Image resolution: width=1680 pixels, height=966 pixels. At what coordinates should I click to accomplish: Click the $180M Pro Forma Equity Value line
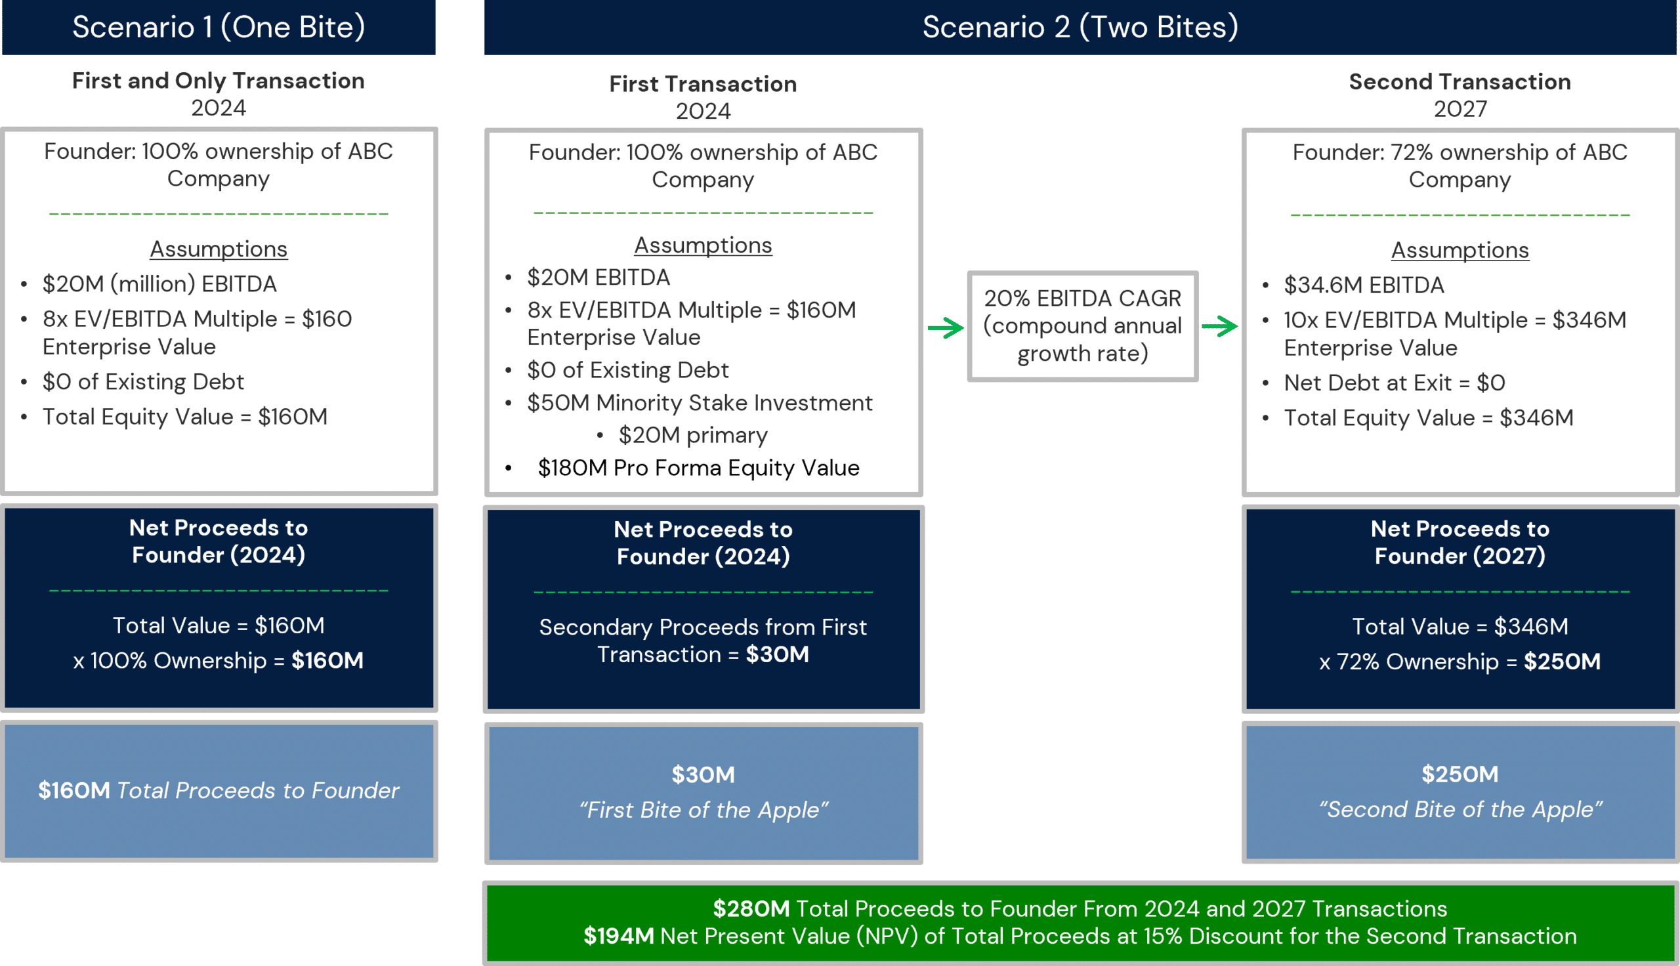click(698, 468)
